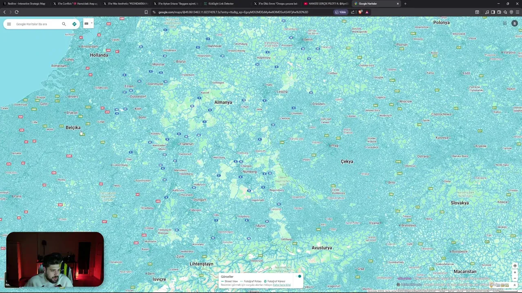Click the Çekya country label

click(x=347, y=162)
